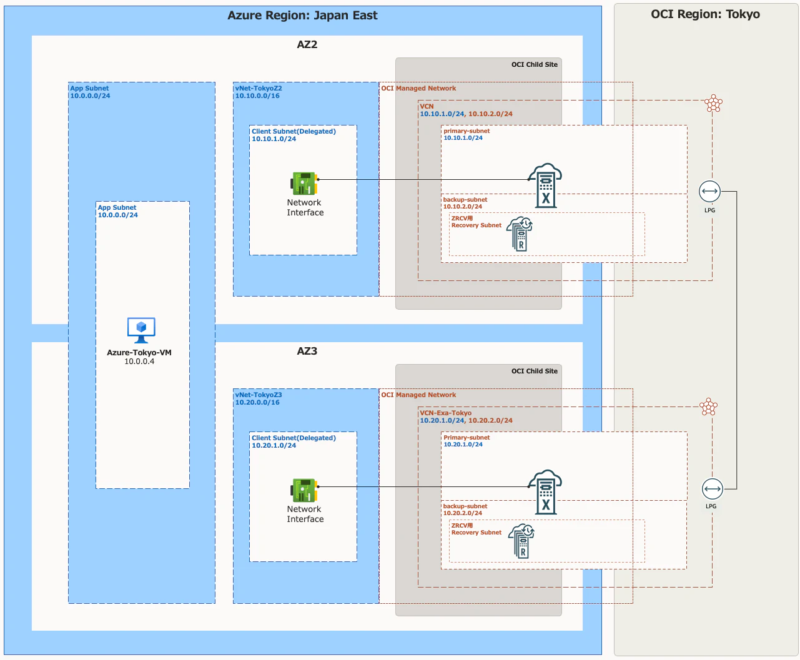Click the "10.20.0.0/16" address range

click(x=257, y=403)
